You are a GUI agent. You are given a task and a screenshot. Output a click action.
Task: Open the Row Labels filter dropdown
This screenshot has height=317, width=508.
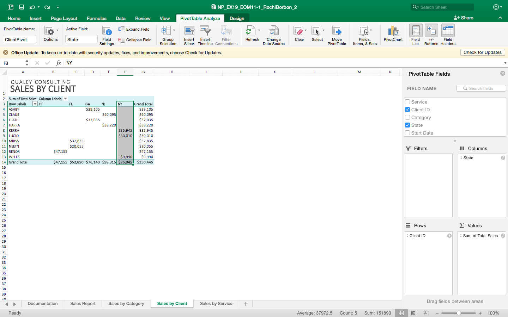point(35,104)
